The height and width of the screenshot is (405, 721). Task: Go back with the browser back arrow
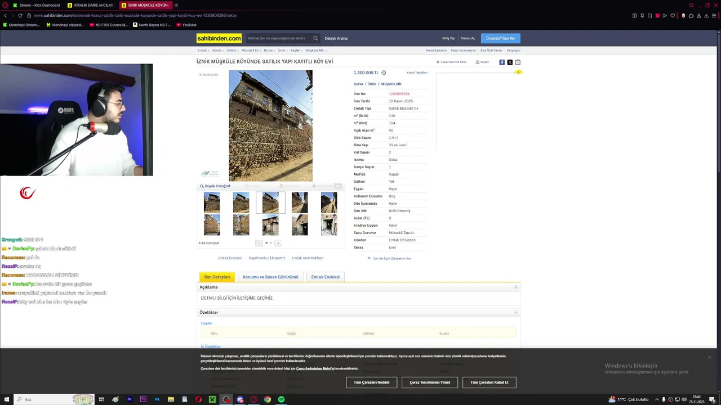5,15
